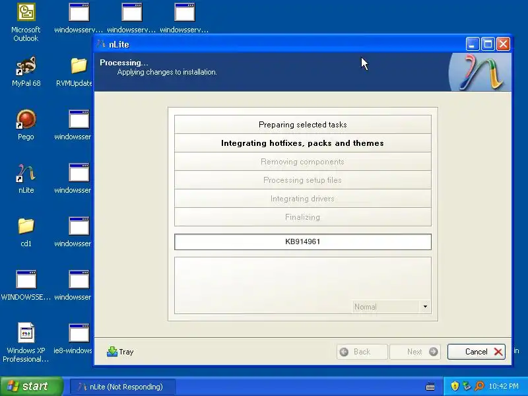The image size is (528, 396).
Task: Click the security shield tray icon
Action: (455, 386)
